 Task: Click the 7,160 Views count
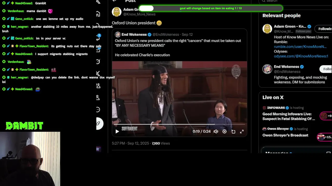(x=161, y=143)
